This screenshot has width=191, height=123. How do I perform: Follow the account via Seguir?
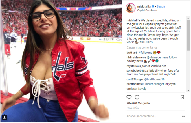tap(161, 6)
